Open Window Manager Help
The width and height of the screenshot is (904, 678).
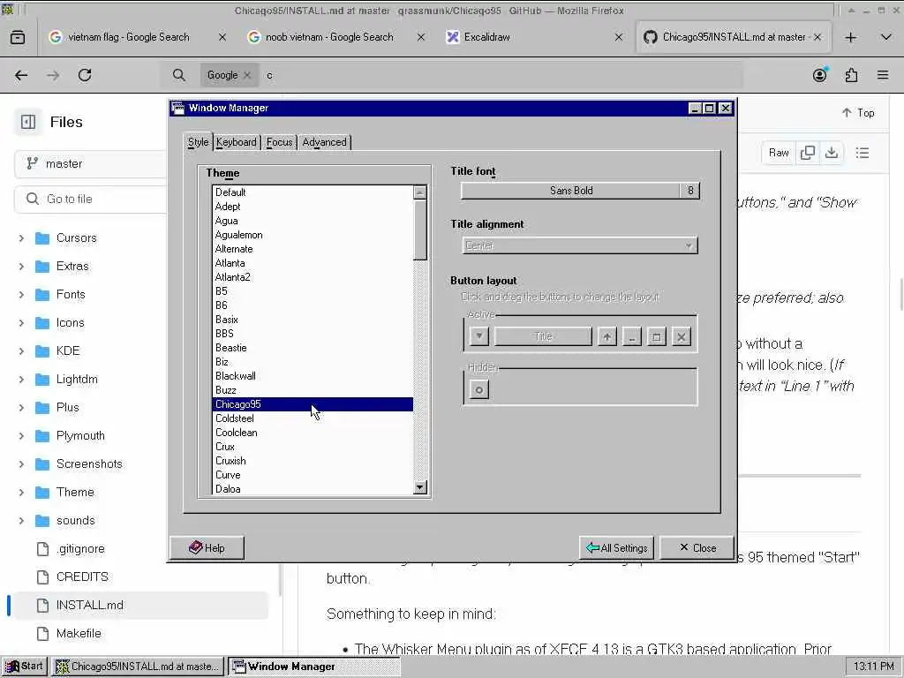[207, 547]
